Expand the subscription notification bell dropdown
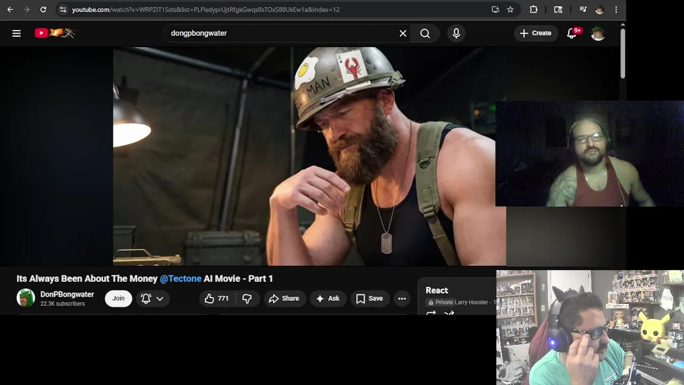Screen dimensions: 684x385 coord(152,298)
